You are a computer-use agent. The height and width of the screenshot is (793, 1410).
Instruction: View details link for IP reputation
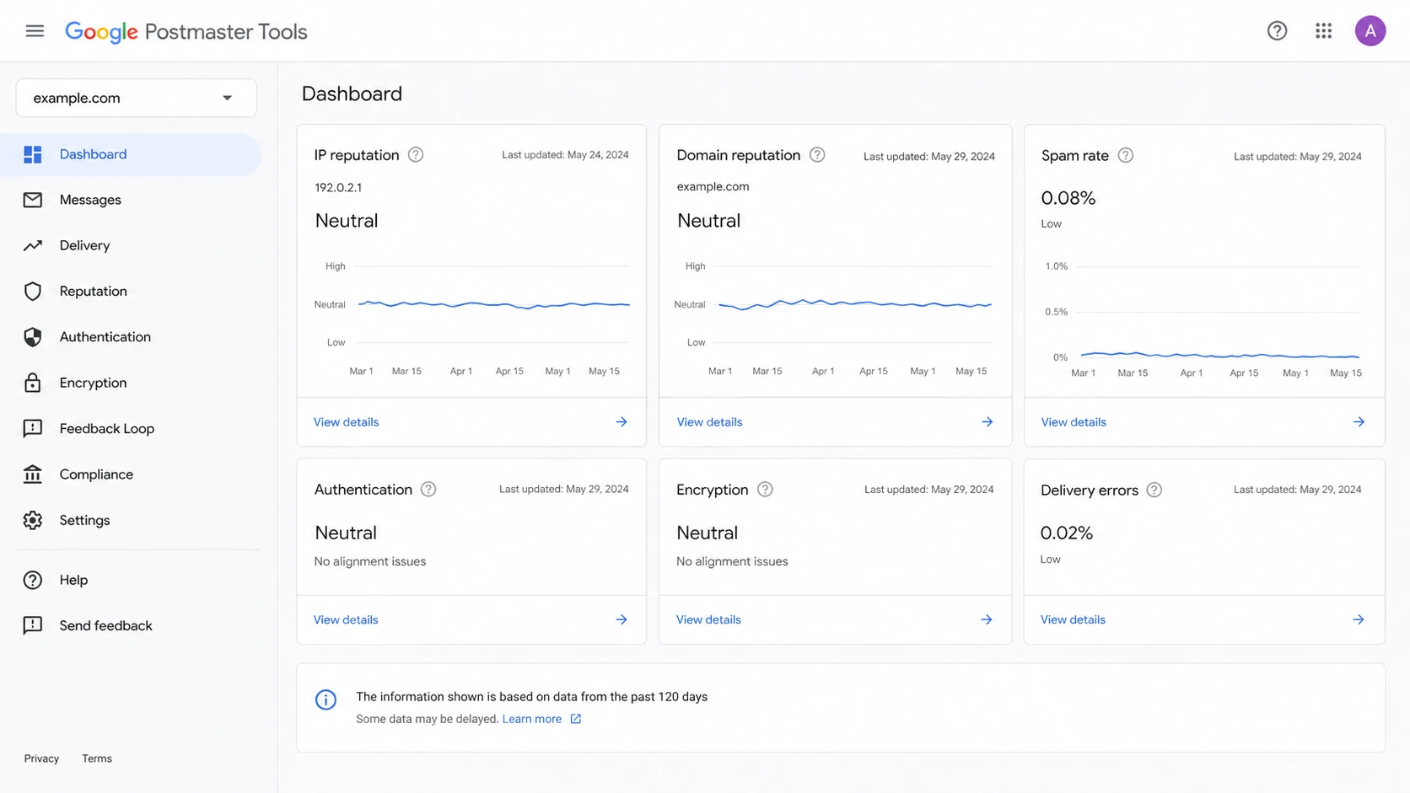click(x=347, y=422)
